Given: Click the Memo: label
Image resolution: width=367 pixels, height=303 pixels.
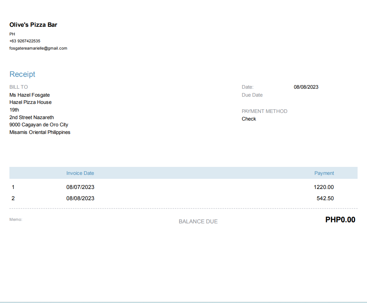Looking at the screenshot, I should point(16,219).
